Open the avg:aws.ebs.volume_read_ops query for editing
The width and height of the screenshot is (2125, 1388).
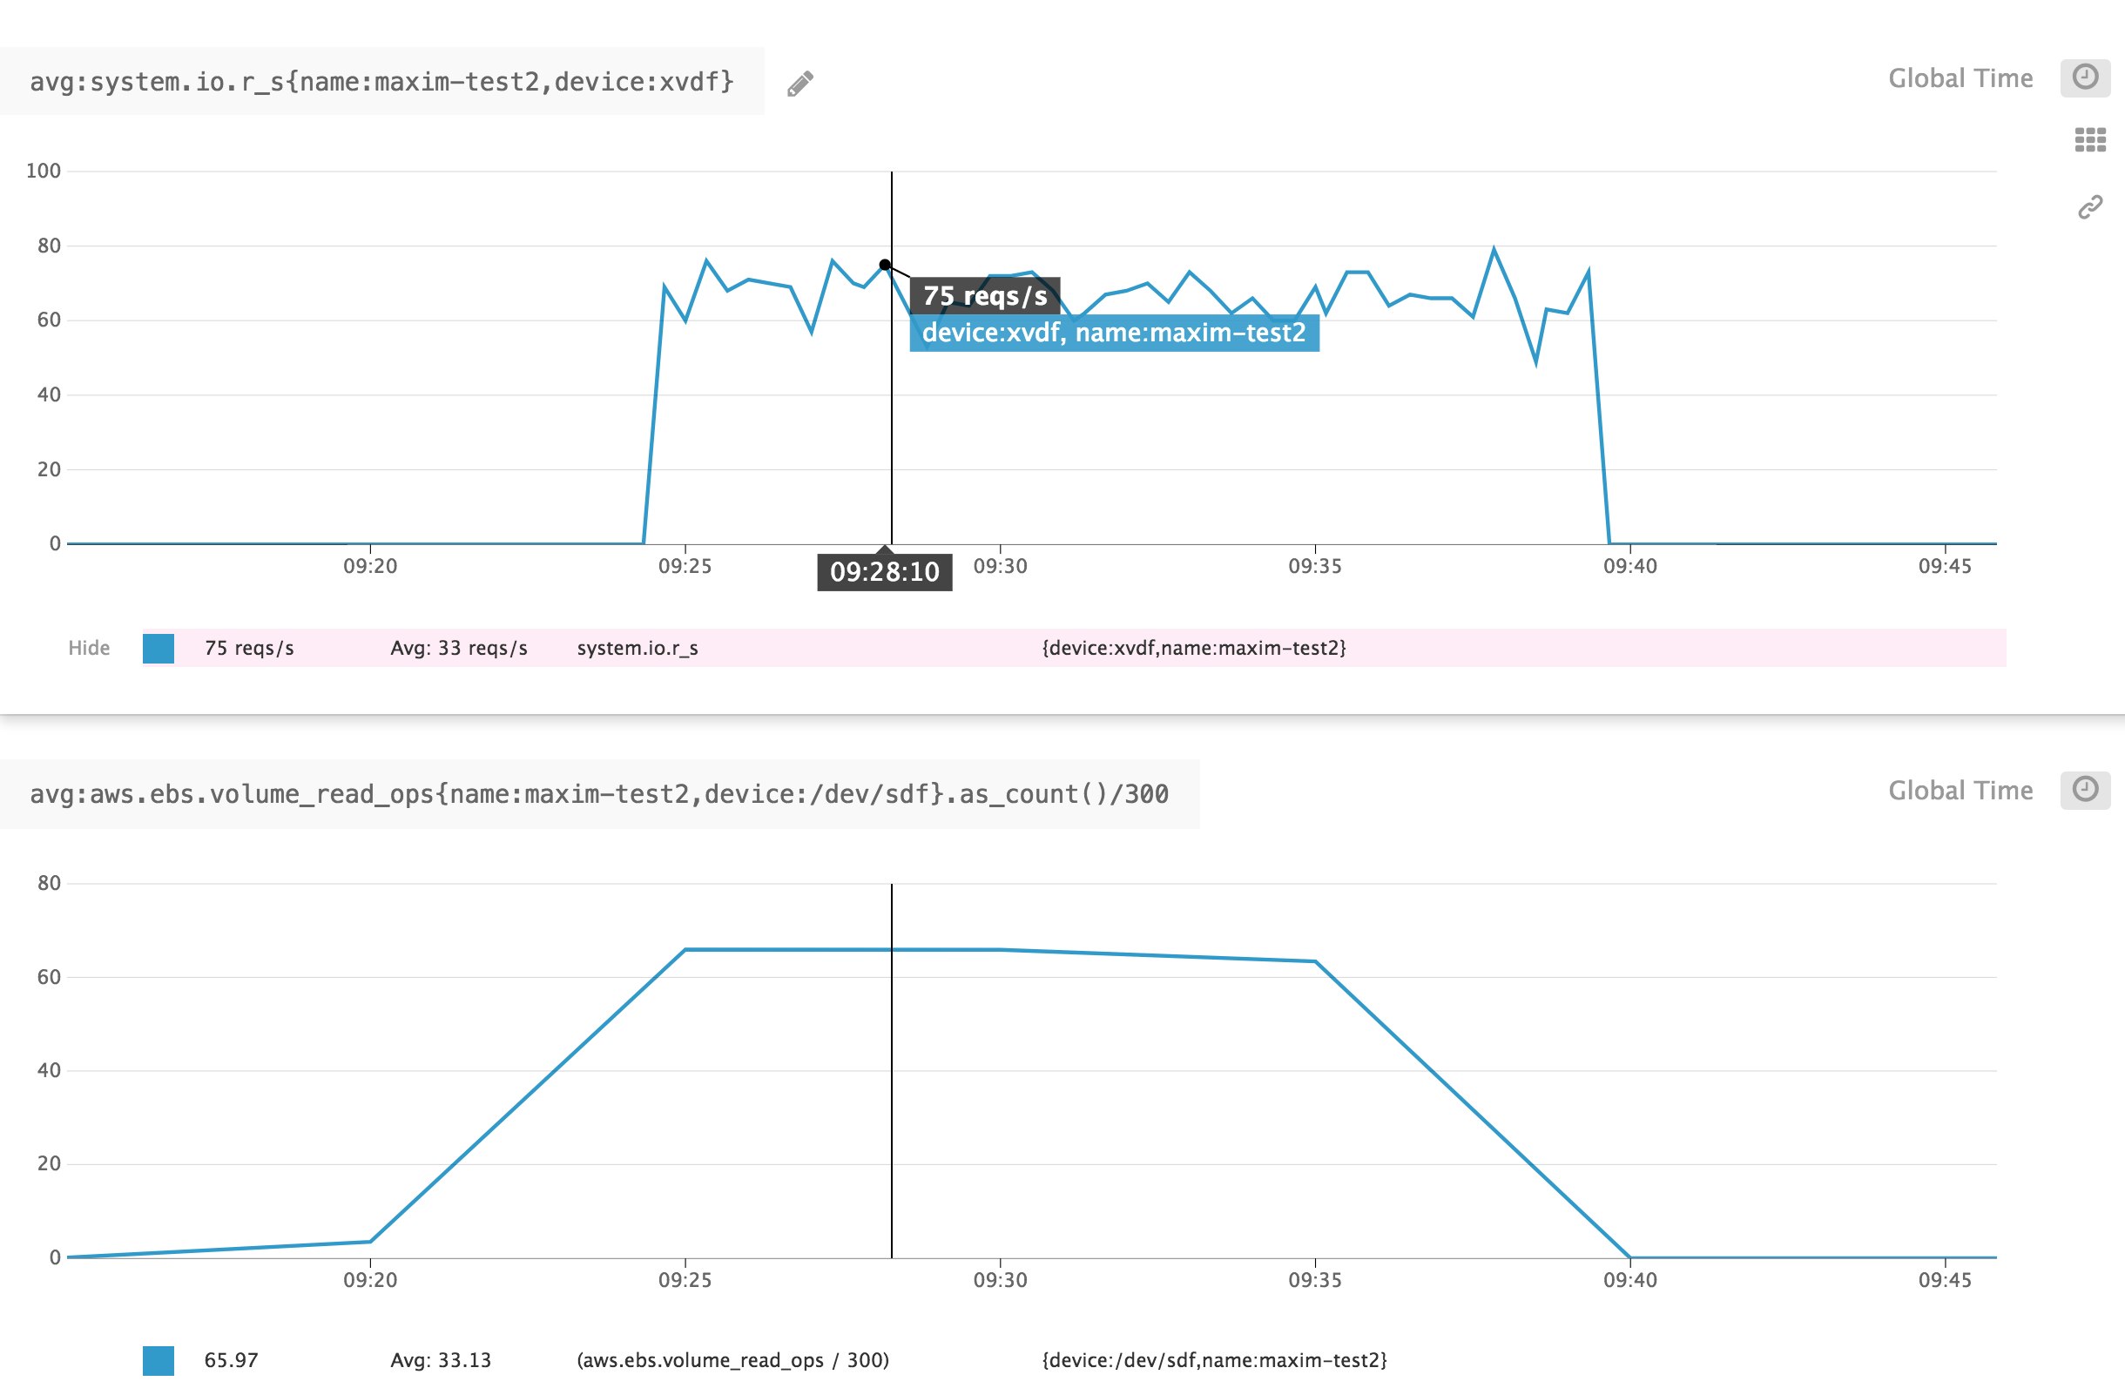coord(600,792)
